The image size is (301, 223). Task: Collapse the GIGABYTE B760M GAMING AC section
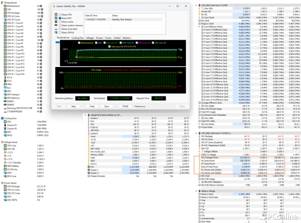85,115
